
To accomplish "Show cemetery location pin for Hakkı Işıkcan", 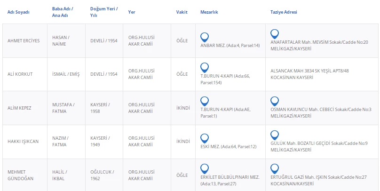I will [x=205, y=138].
